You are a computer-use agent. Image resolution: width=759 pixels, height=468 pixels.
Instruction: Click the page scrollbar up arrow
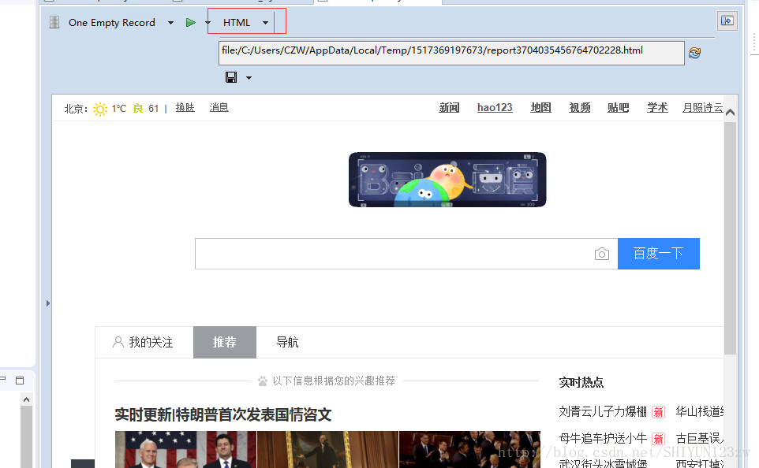(x=730, y=113)
